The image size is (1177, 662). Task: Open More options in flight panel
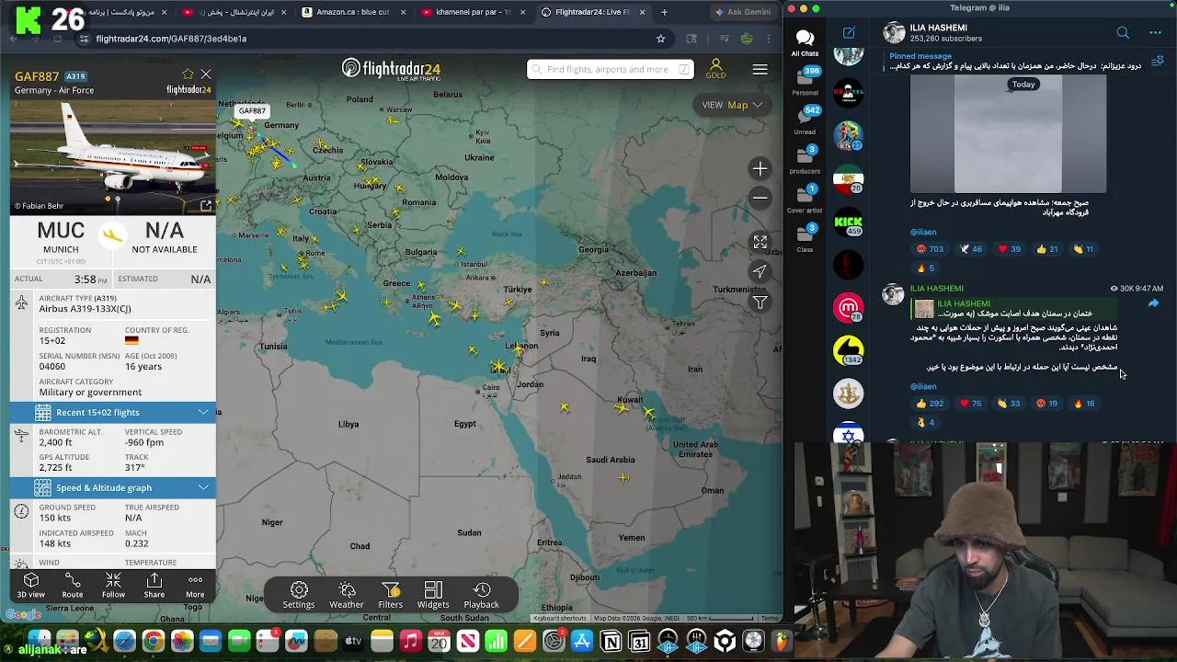(x=195, y=586)
